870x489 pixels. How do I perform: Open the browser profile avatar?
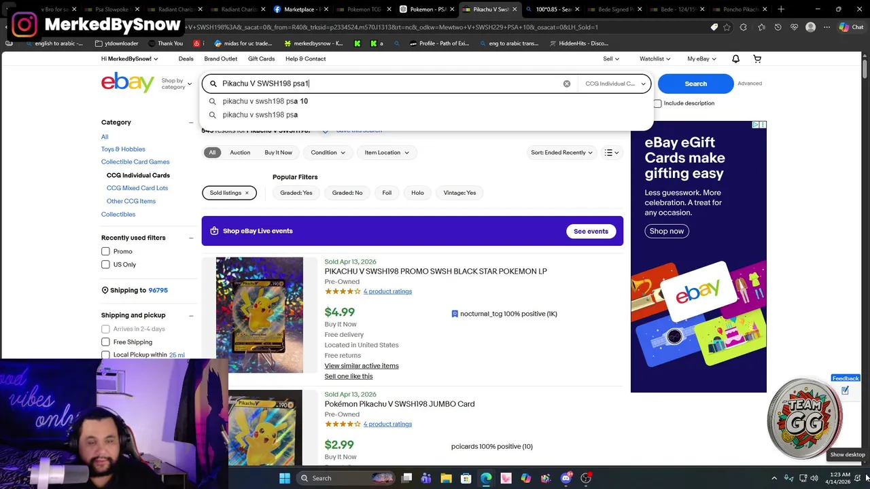pos(810,27)
